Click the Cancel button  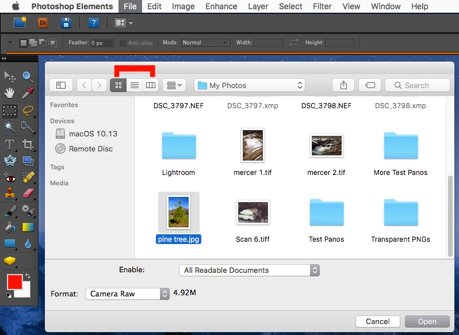point(378,321)
